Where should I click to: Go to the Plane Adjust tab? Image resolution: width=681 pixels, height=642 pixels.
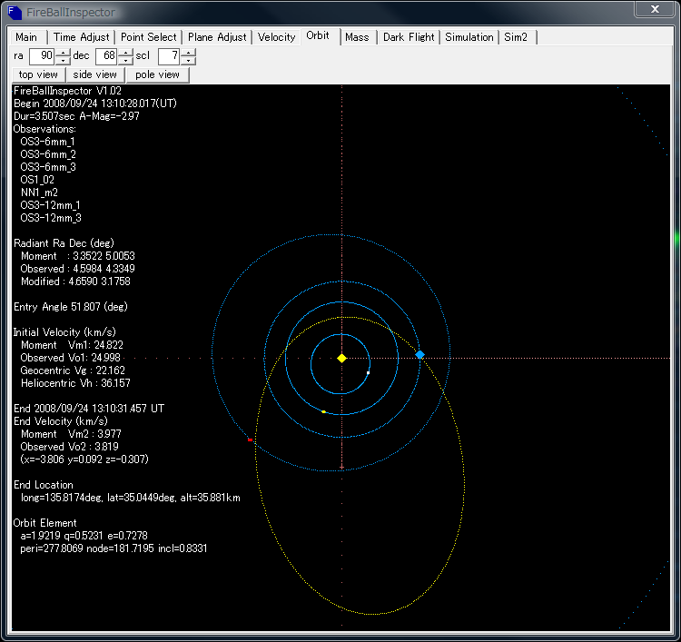(217, 37)
